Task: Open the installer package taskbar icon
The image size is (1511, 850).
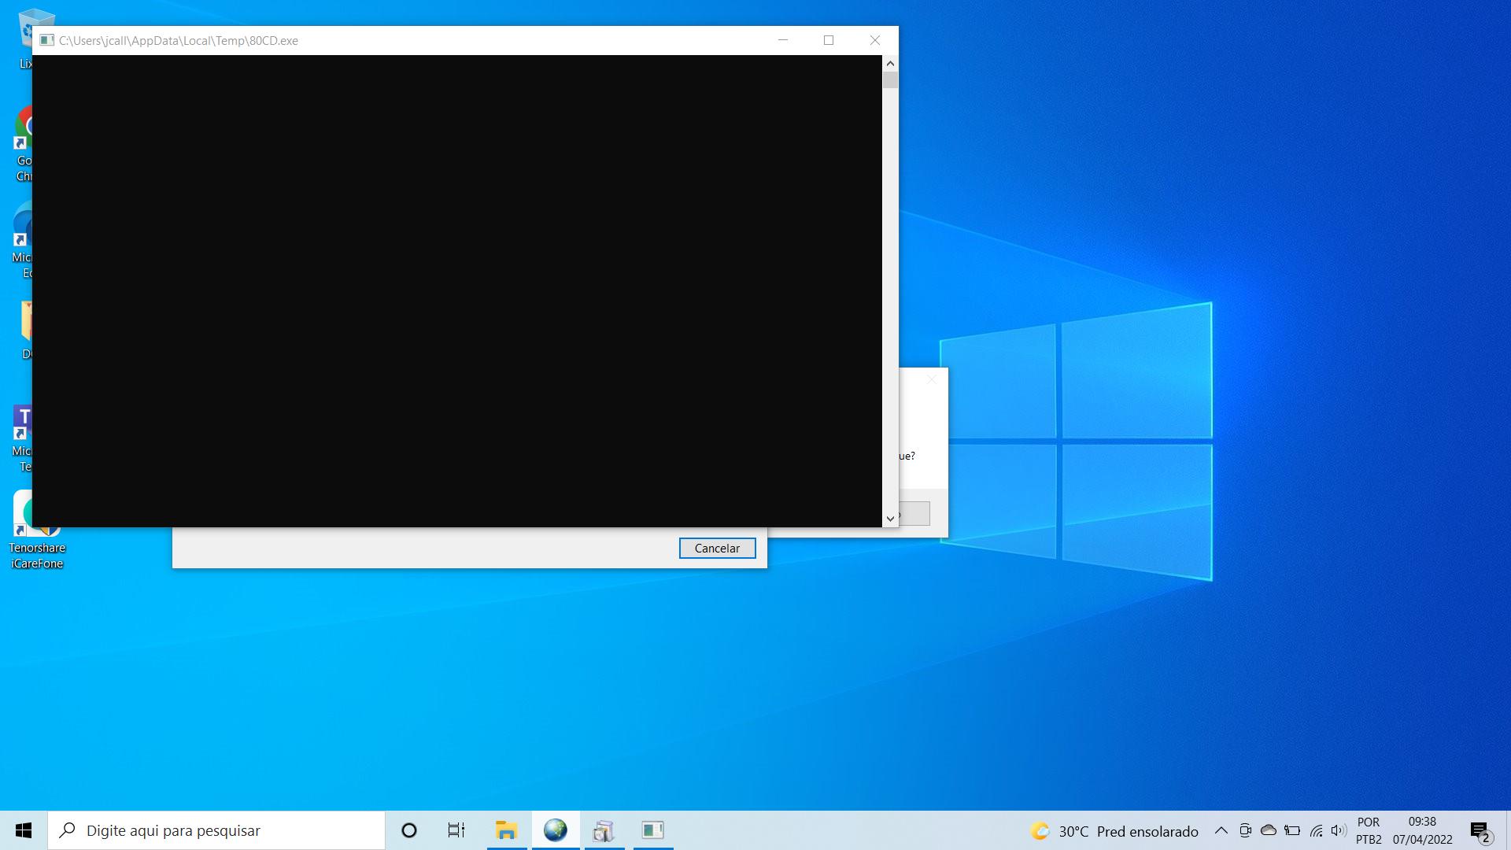Action: click(604, 830)
